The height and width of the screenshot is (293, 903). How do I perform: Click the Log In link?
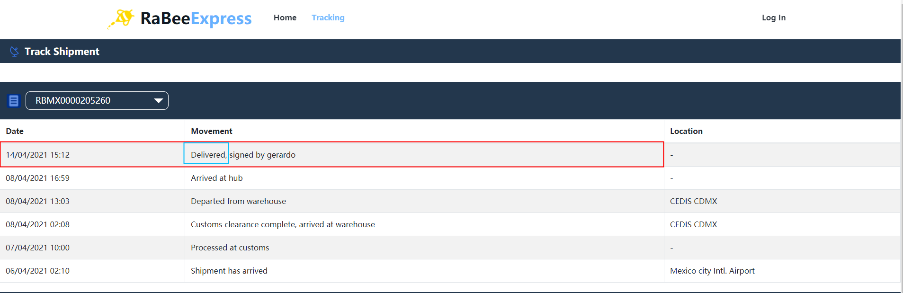click(x=773, y=18)
